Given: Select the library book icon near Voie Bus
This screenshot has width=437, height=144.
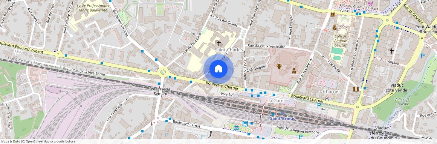Looking at the screenshot, I should [x=332, y=14].
